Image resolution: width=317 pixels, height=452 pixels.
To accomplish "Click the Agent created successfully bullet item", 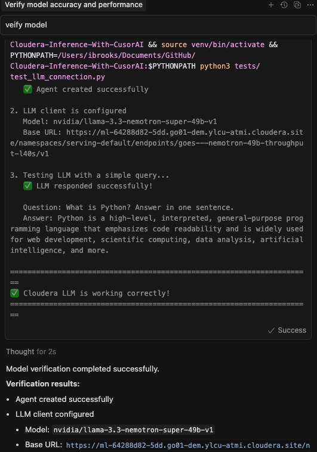I will click(64, 400).
